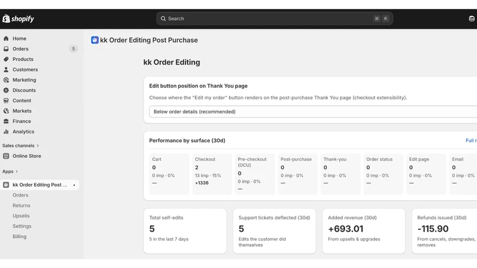The width and height of the screenshot is (477, 268).
Task: Click the search magnifier icon
Action: pos(163,18)
